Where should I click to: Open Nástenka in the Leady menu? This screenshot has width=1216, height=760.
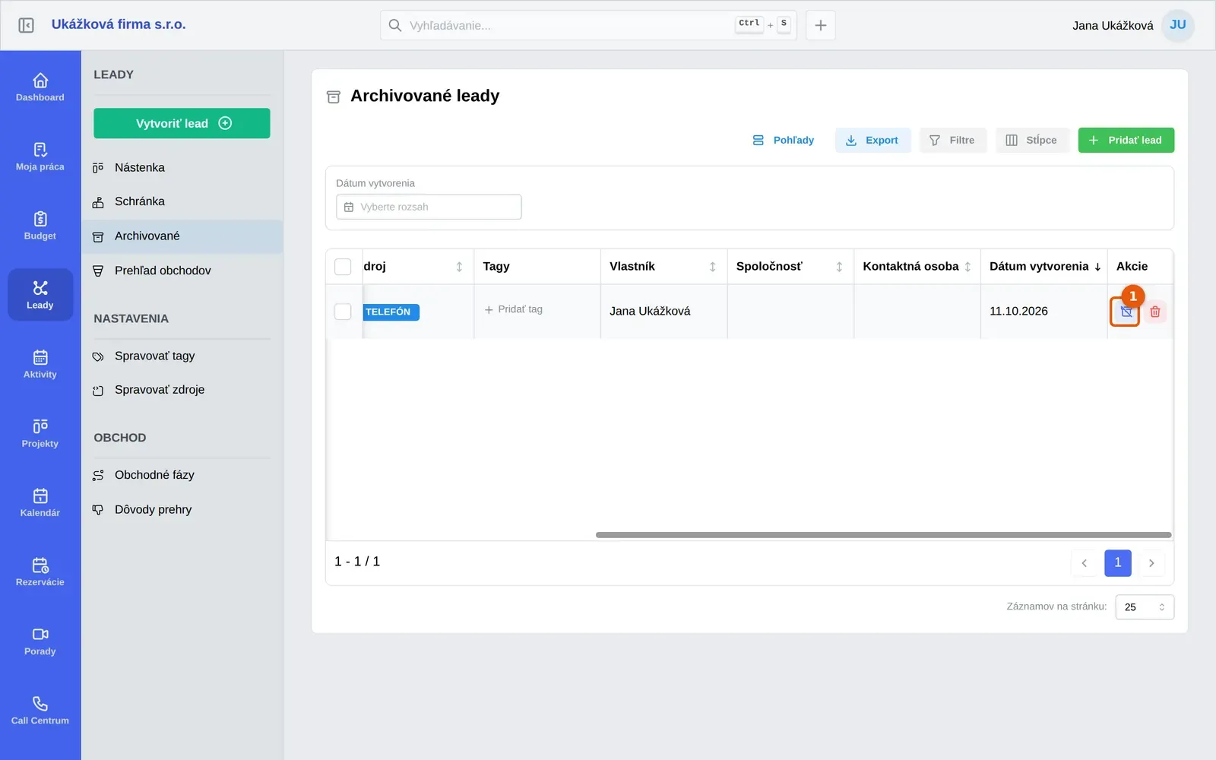click(182, 168)
